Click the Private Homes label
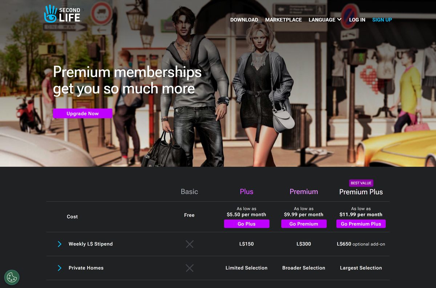Image resolution: width=436 pixels, height=288 pixels. coord(86,268)
